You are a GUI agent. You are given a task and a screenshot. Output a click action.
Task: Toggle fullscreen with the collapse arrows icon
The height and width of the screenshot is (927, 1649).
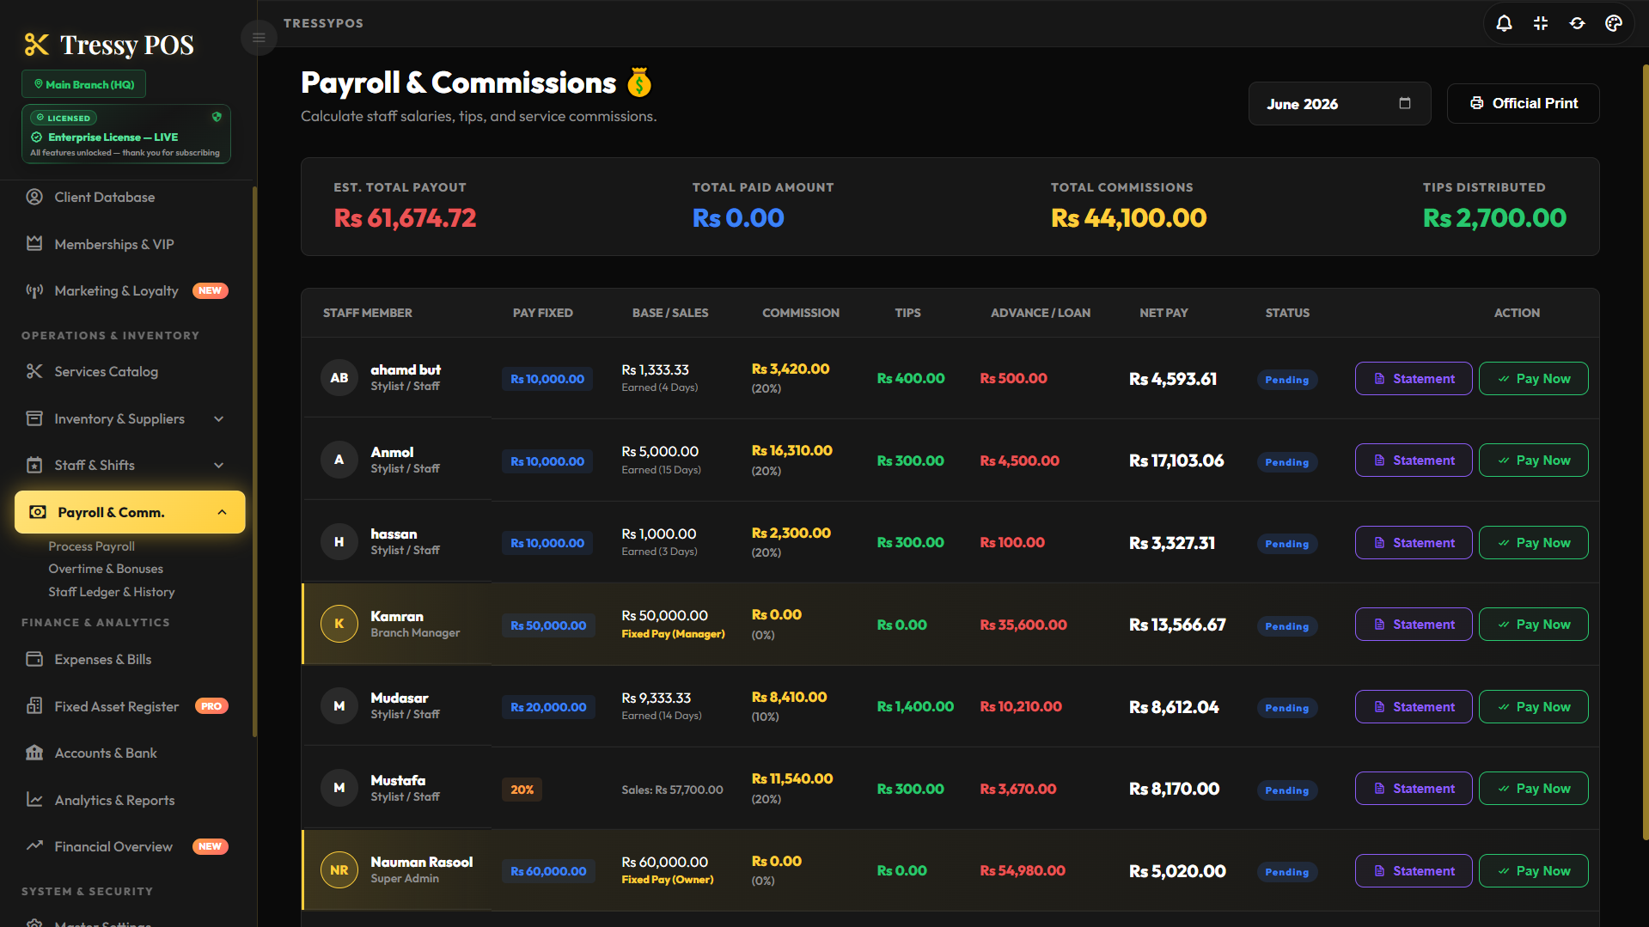click(x=1541, y=23)
